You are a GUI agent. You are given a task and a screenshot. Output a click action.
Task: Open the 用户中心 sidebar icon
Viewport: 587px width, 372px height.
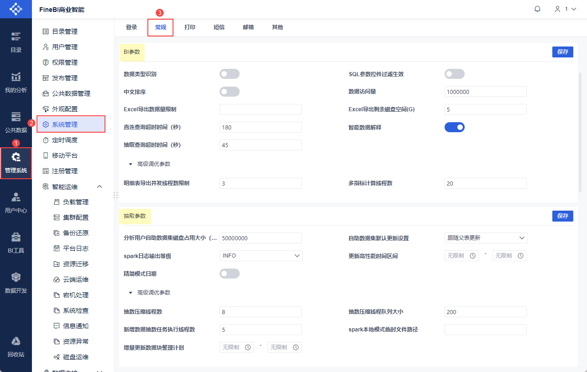coord(16,202)
